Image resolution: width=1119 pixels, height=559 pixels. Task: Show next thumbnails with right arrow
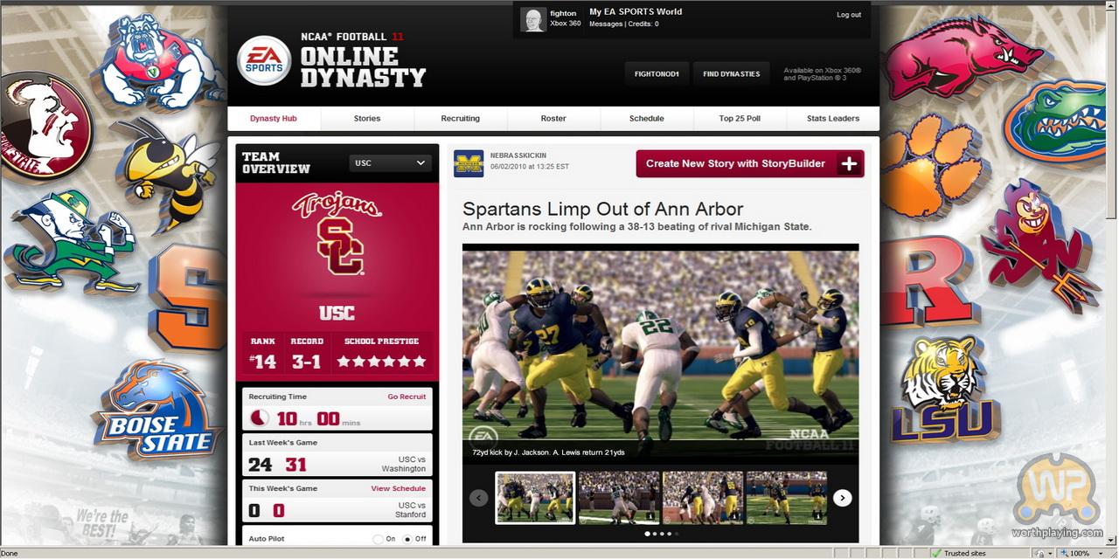click(842, 498)
